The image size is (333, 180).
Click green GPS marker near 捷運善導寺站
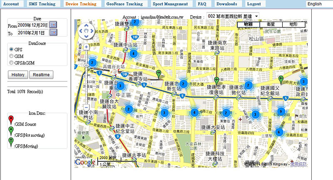tap(159, 75)
